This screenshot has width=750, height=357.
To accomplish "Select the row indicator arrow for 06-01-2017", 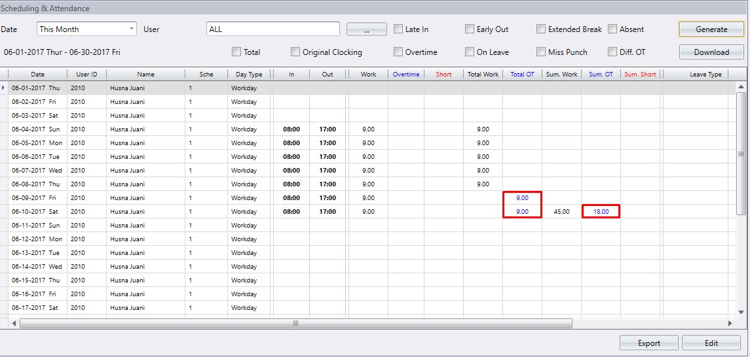I will point(4,88).
